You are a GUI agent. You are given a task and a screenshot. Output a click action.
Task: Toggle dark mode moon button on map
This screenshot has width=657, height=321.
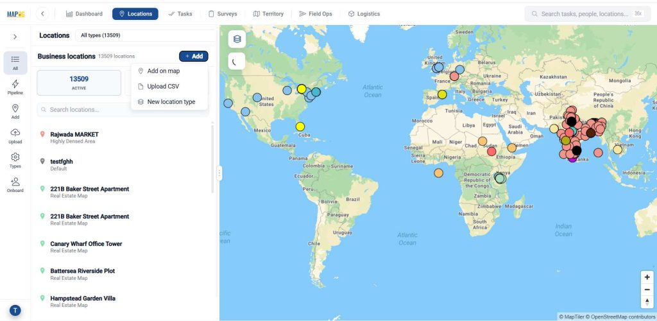click(237, 61)
